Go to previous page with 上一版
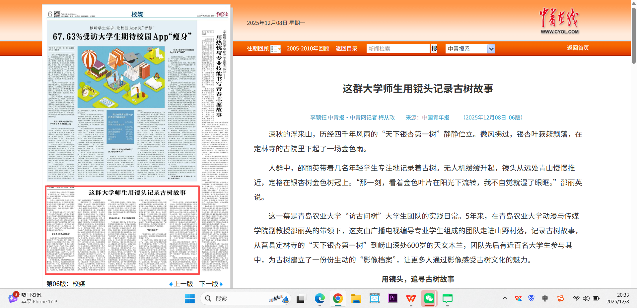The width and height of the screenshot is (637, 308). pyautogui.click(x=181, y=284)
